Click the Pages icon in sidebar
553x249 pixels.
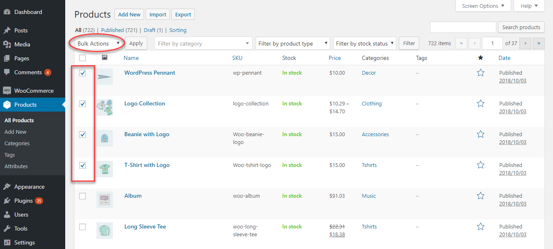[x=7, y=58]
